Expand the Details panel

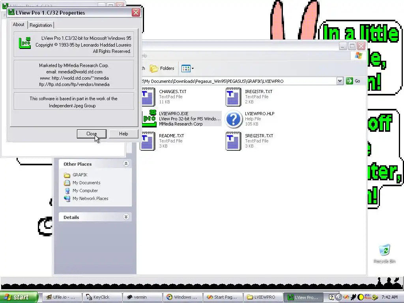point(126,217)
